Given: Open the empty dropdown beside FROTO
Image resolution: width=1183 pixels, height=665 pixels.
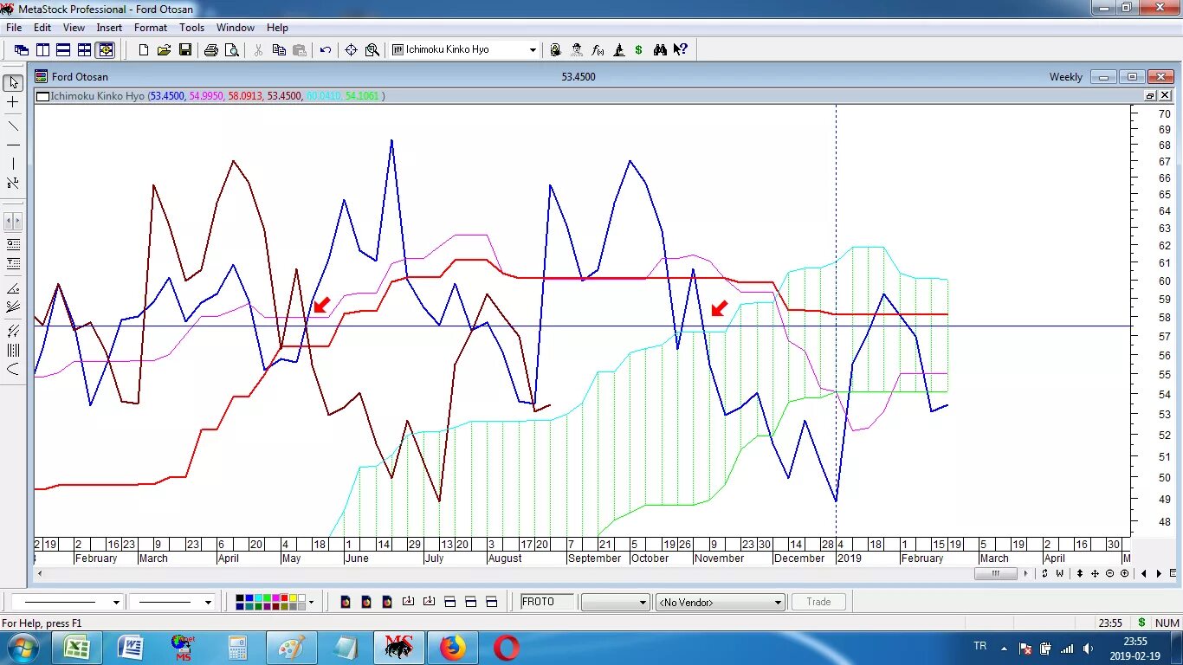Looking at the screenshot, I should point(615,602).
